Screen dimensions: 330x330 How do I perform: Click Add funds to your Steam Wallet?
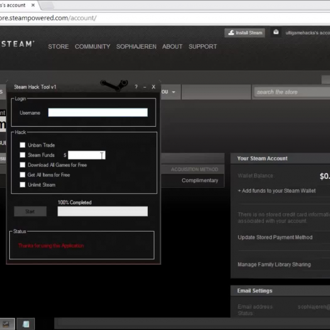[277, 191]
